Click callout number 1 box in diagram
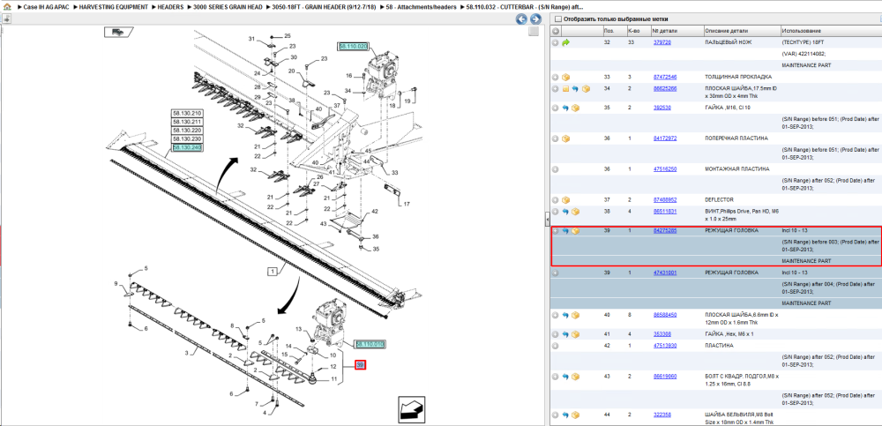 (273, 272)
